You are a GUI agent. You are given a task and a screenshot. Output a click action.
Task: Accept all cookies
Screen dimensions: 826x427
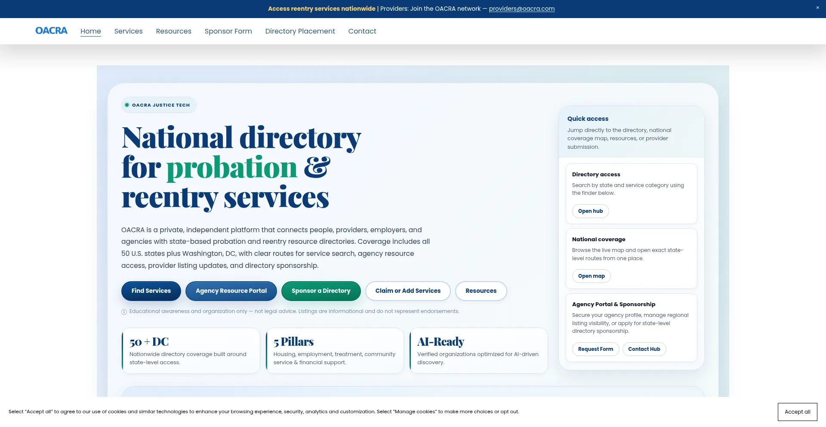click(797, 412)
